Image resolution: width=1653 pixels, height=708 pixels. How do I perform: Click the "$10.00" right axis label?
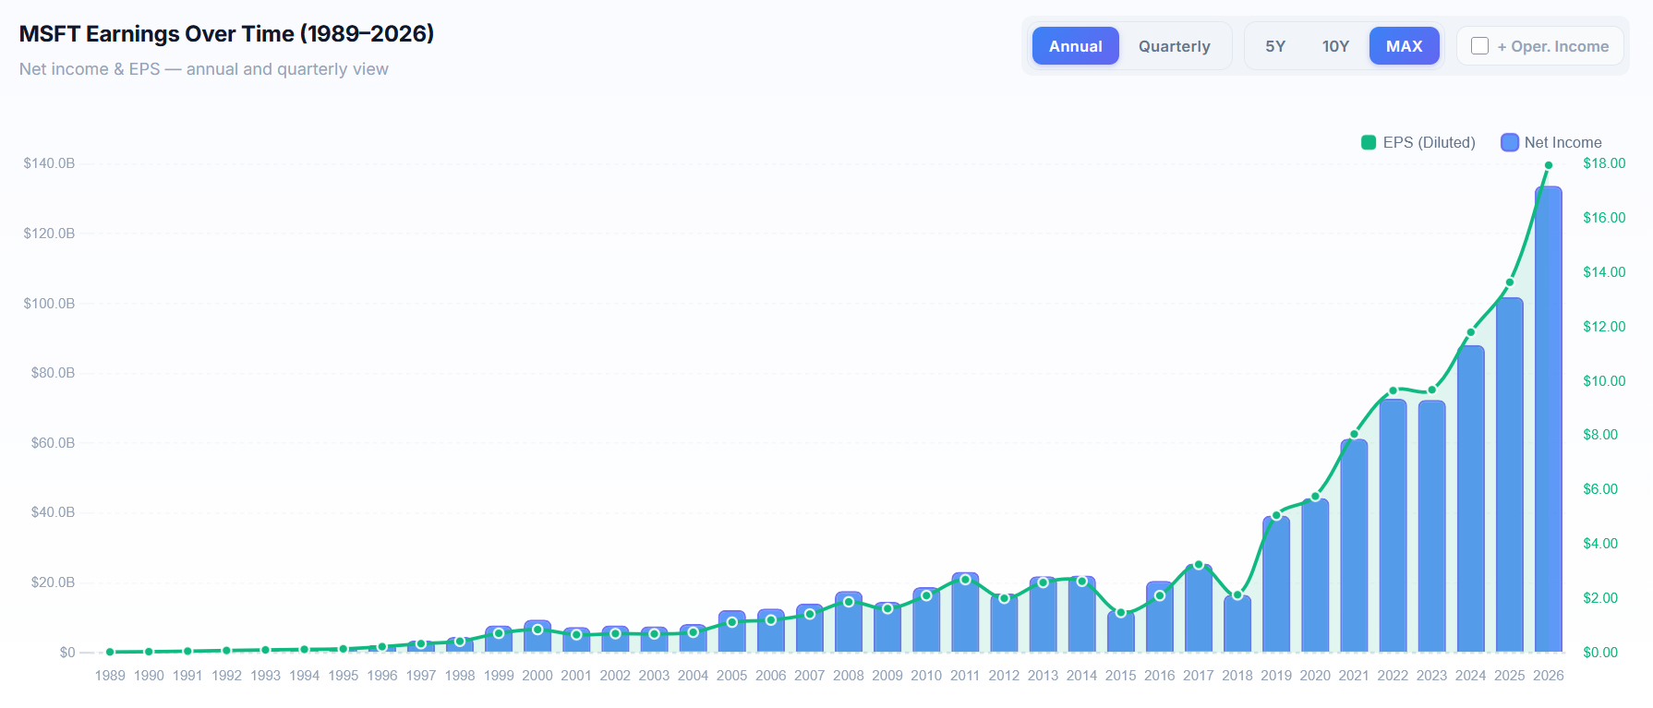(1604, 381)
